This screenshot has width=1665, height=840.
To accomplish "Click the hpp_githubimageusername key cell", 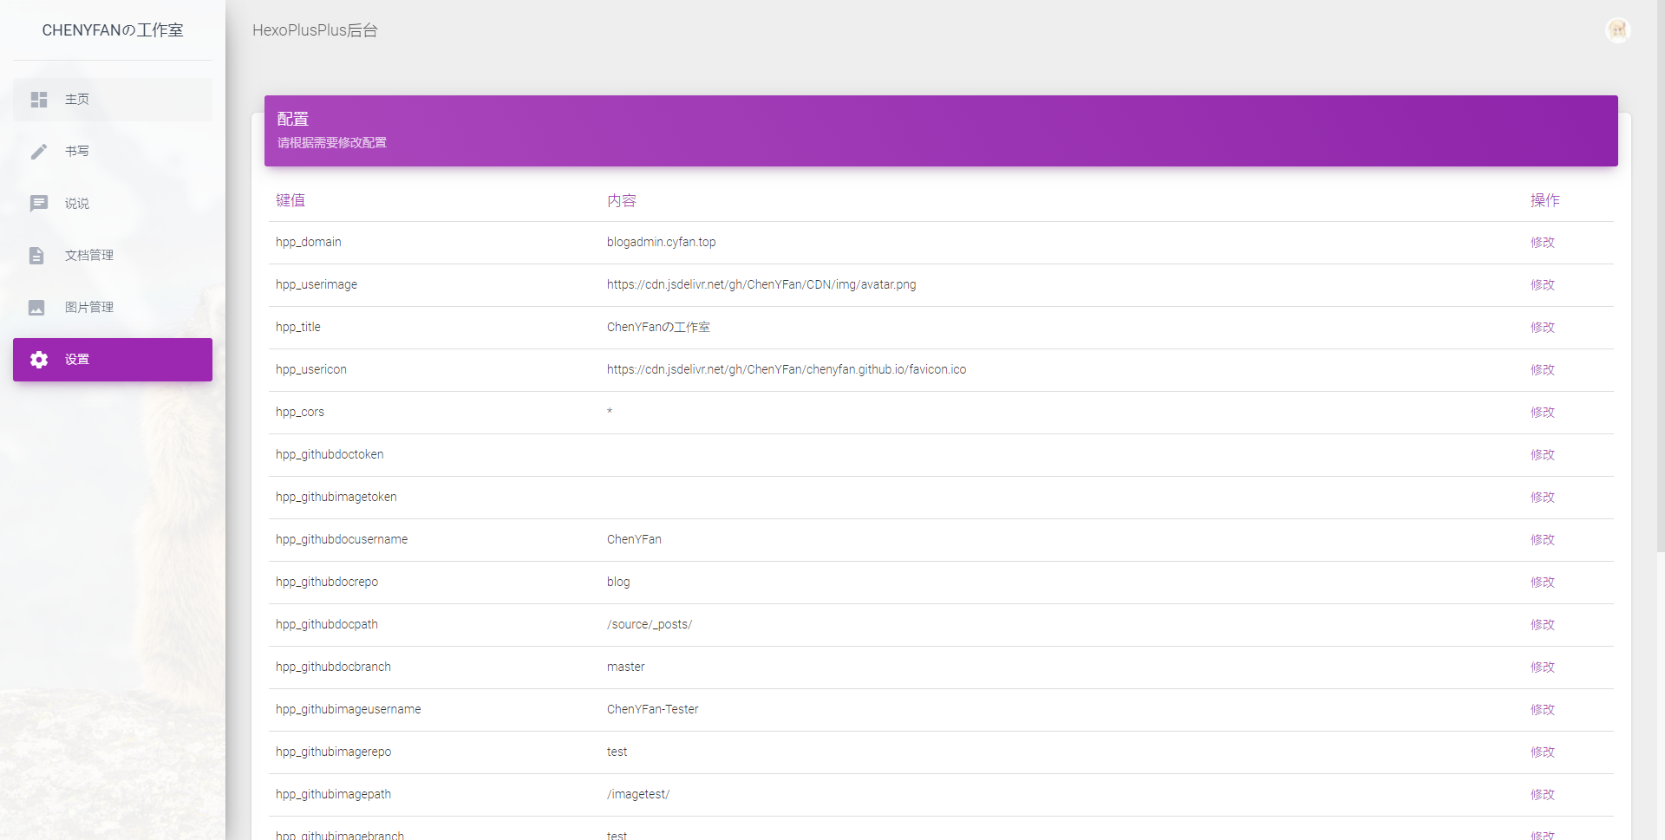I will (x=349, y=709).
